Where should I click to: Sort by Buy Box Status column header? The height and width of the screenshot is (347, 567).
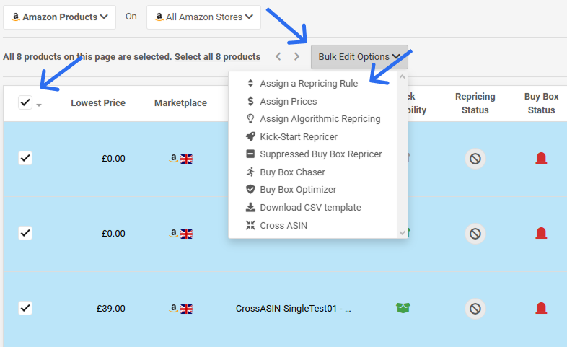point(541,103)
